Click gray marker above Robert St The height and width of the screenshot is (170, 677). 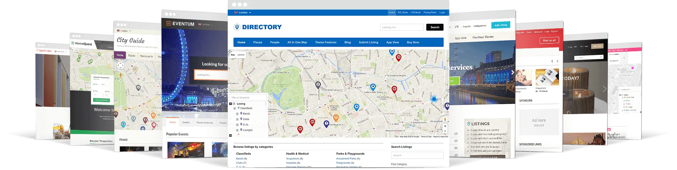(x=318, y=85)
